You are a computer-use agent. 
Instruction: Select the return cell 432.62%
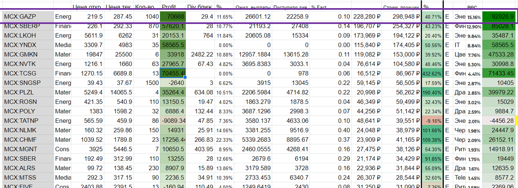(432, 73)
